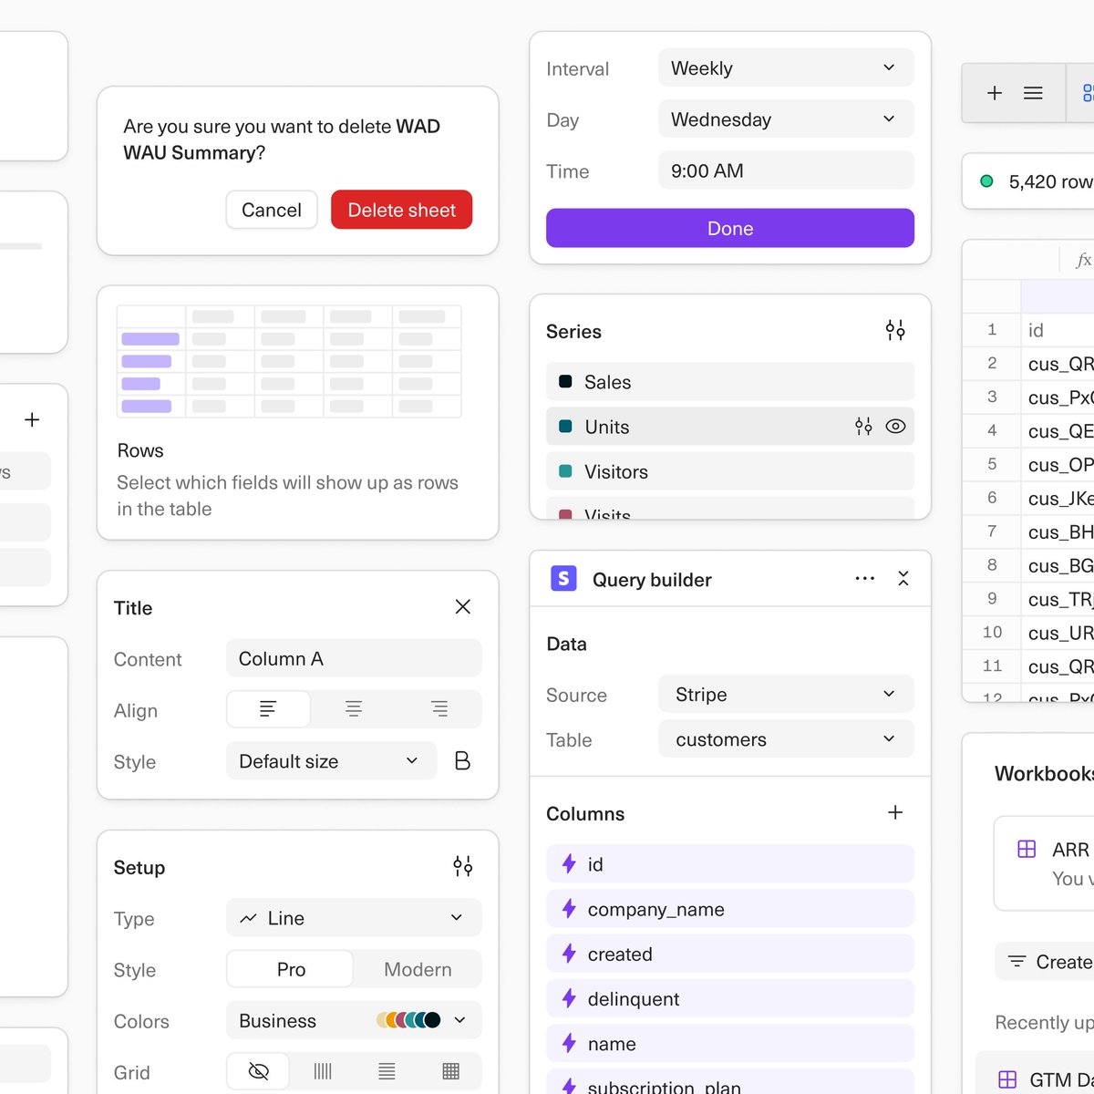Select the created column item
This screenshot has width=1094, height=1094.
[730, 954]
